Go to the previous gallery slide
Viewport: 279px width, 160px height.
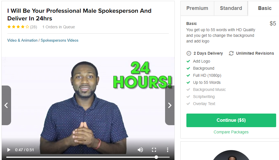point(7,105)
